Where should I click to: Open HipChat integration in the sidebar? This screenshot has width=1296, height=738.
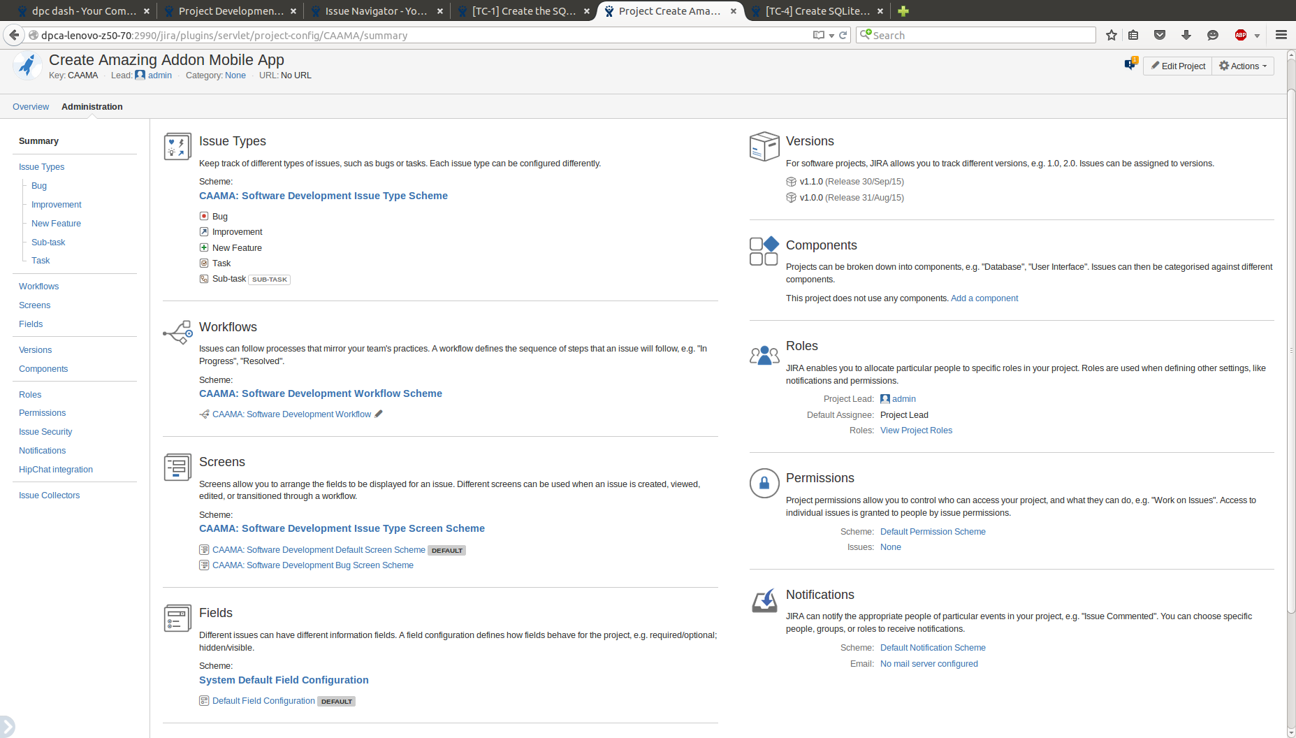pyautogui.click(x=55, y=469)
